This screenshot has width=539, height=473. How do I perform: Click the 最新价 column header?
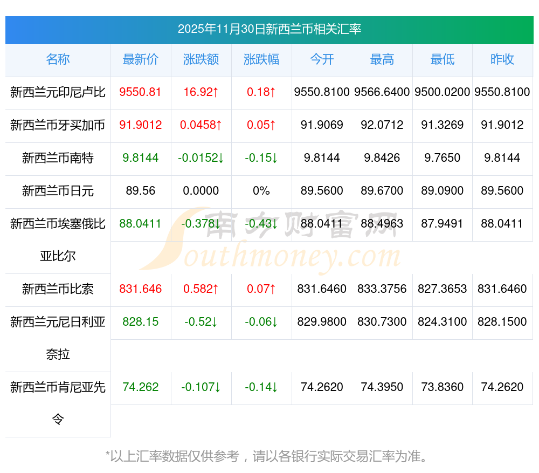(141, 59)
